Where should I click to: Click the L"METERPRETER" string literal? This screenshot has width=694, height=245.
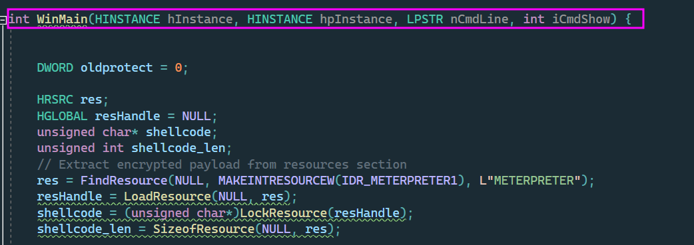(x=530, y=181)
